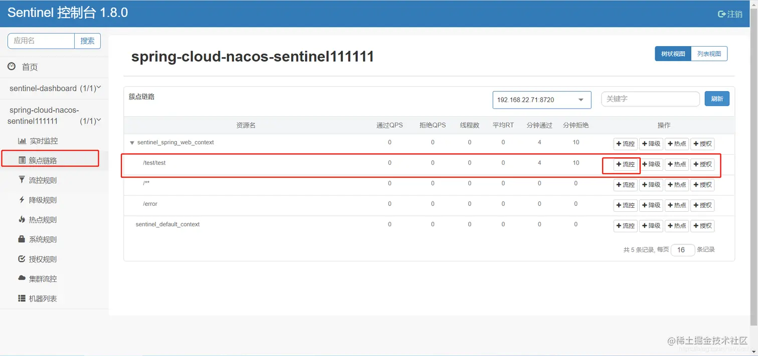Open 实时监控 real-time monitoring

point(43,141)
